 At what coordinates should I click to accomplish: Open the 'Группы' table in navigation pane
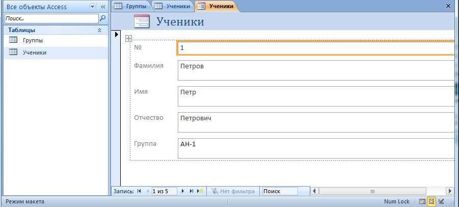click(33, 40)
